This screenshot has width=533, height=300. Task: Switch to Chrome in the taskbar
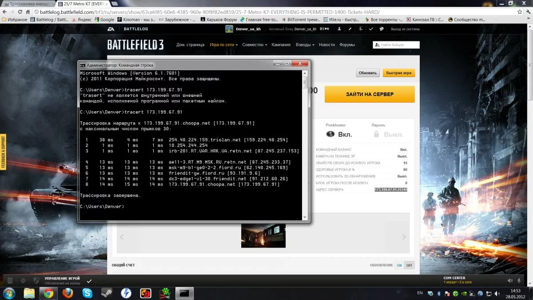point(48,293)
